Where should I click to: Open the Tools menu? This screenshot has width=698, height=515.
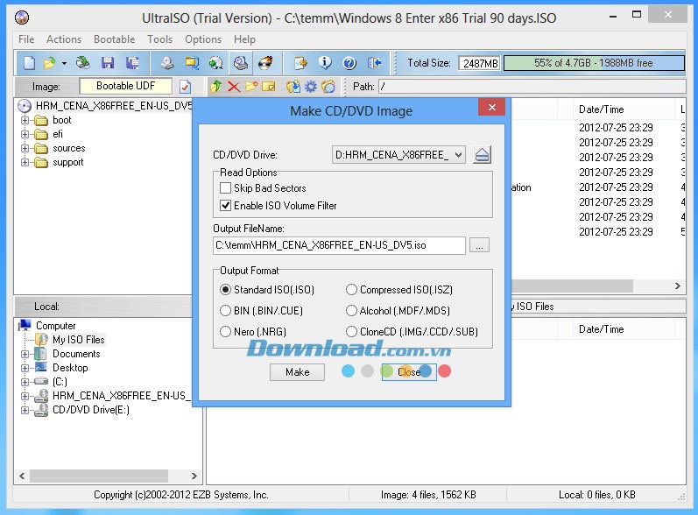point(159,39)
